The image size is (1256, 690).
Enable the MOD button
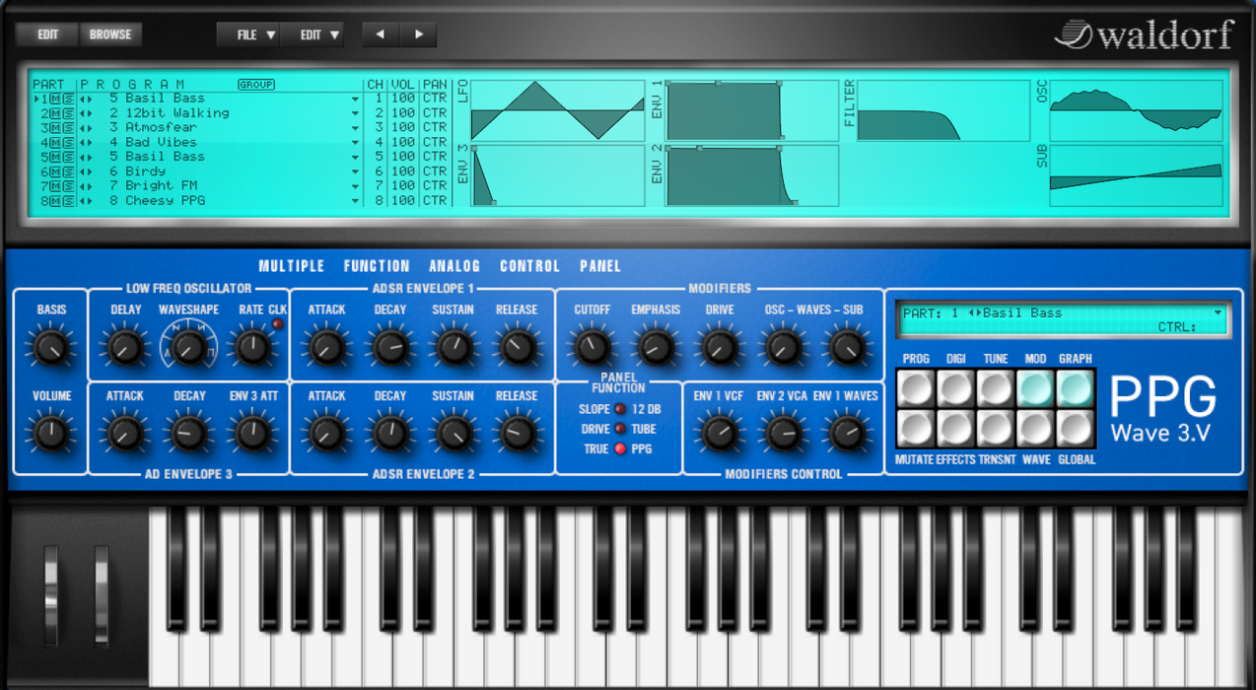(1034, 387)
